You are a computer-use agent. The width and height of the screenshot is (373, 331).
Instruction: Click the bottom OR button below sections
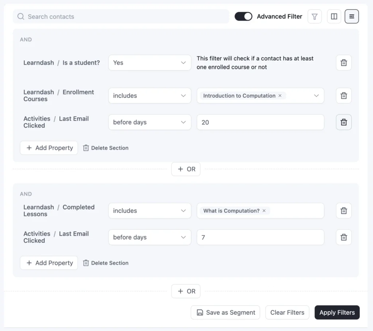pyautogui.click(x=186, y=291)
